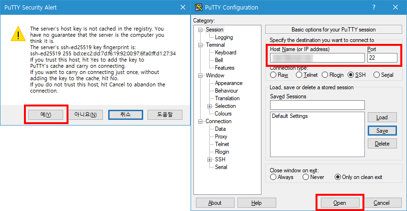Open the Data category under Connection
Image resolution: width=407 pixels, height=211 pixels.
point(220,129)
